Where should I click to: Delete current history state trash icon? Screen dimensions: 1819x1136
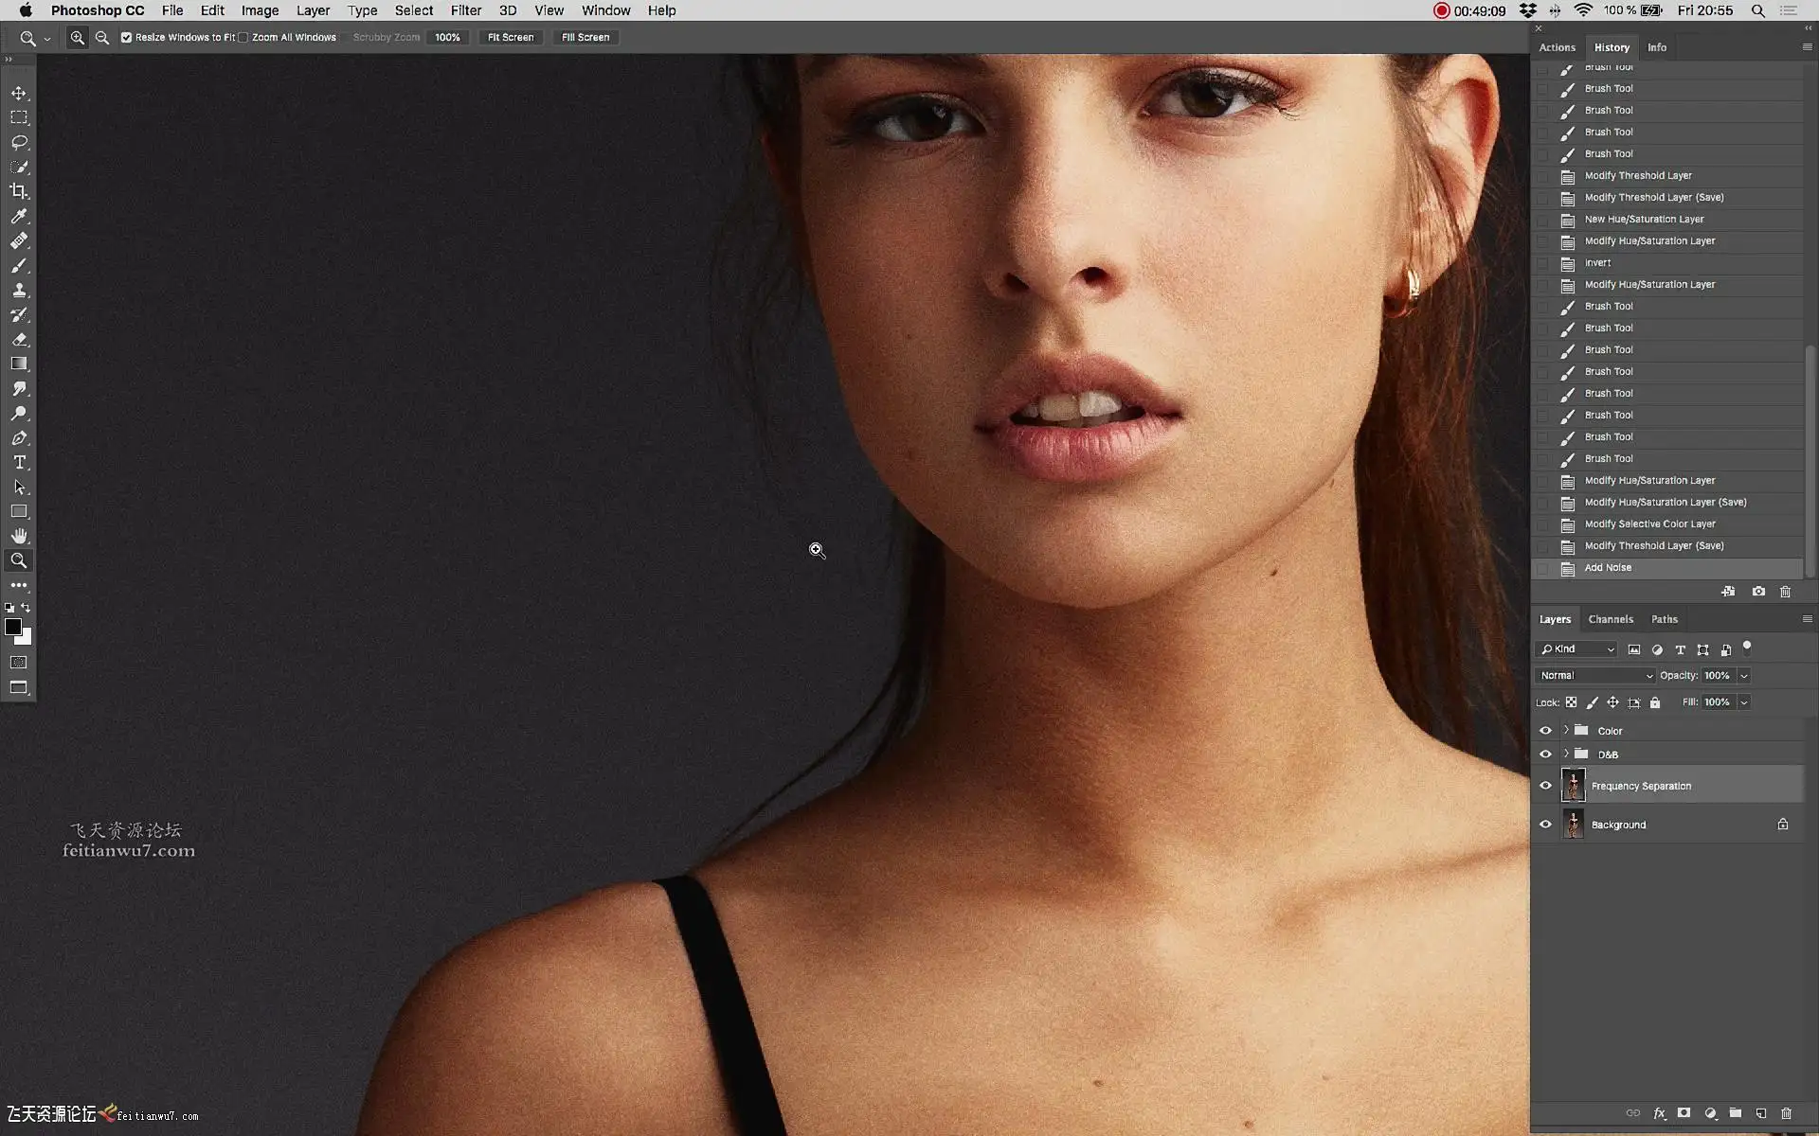point(1786,592)
